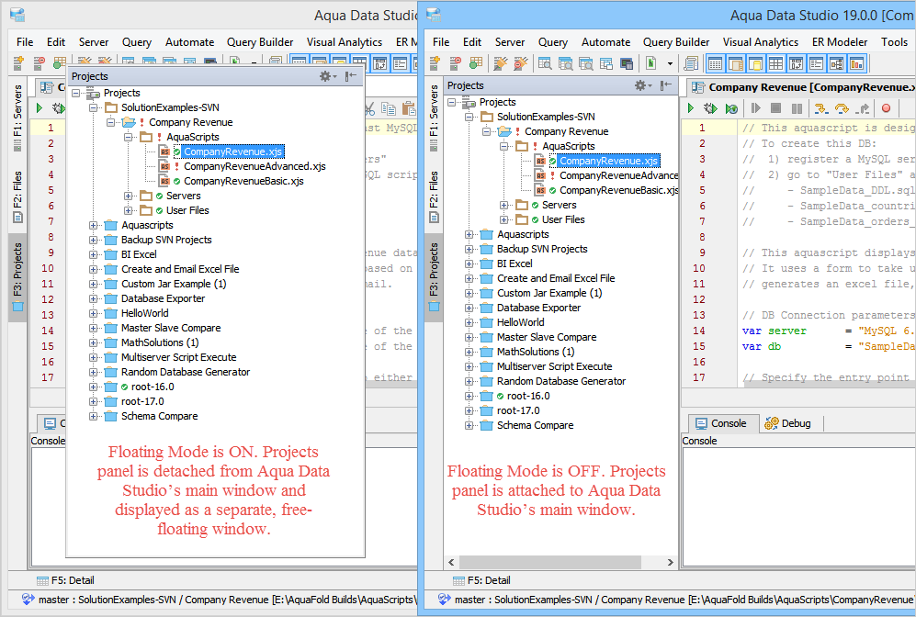This screenshot has width=916, height=617.
Task: Collapse the AquaScripts folder in the left floating tree
Action: point(128,137)
